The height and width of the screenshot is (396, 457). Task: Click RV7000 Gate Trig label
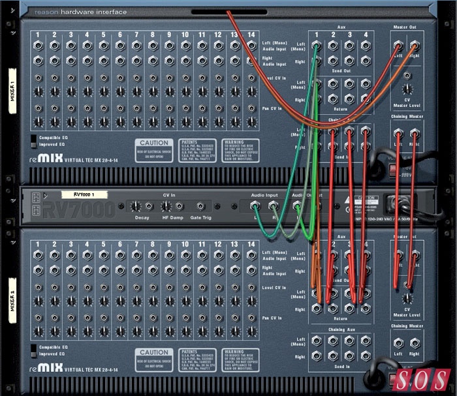point(200,217)
